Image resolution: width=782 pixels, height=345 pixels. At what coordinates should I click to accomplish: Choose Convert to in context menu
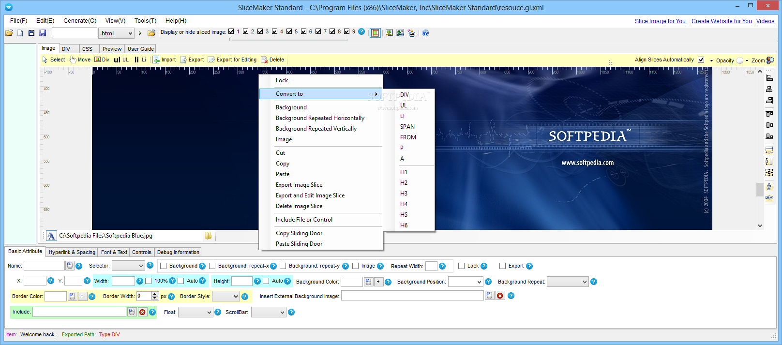click(x=321, y=94)
